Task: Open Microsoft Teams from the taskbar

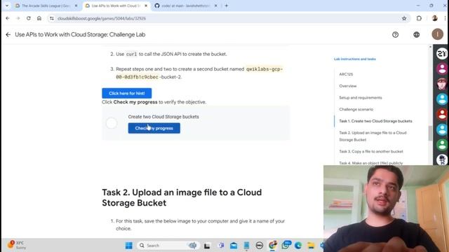Action: point(220,246)
